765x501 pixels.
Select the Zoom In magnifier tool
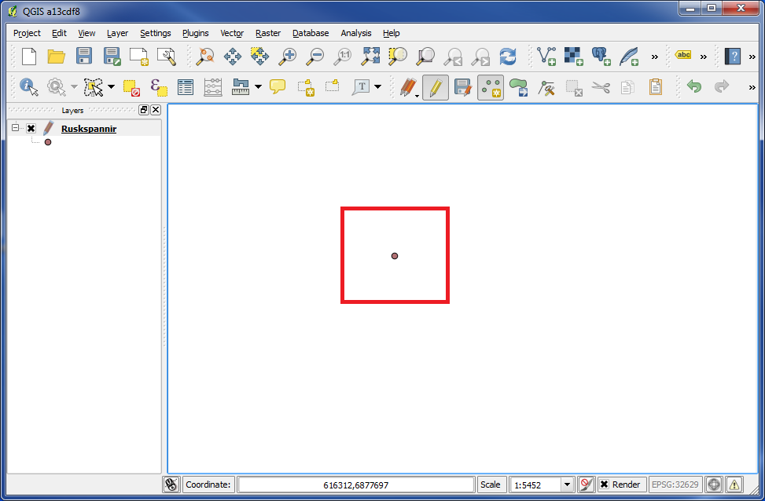tap(287, 57)
